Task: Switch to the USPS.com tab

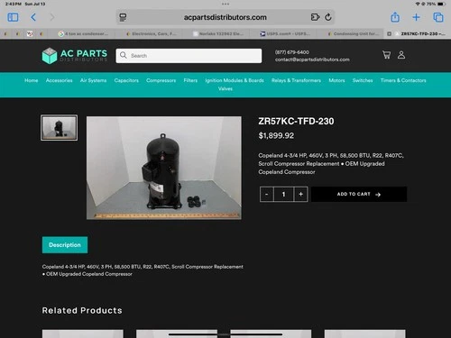Action: click(285, 33)
